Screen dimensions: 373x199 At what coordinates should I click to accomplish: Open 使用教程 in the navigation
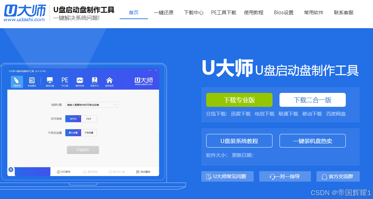[254, 13]
